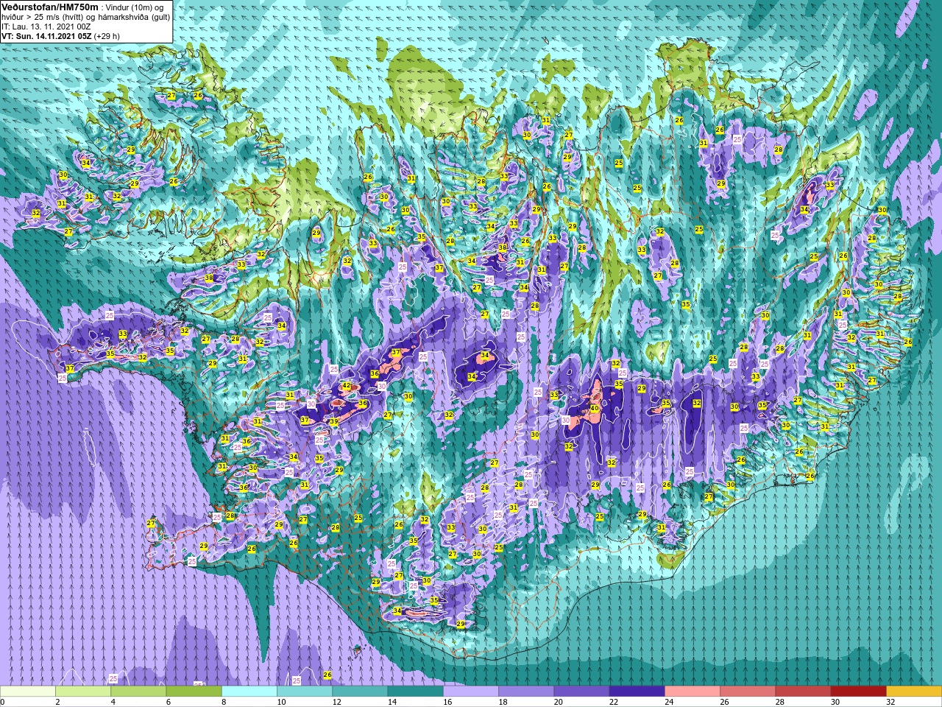Screen dimensions: 942x707
Task: Click the light lavender 16–18 m/s legend swatch
Action: (471, 692)
